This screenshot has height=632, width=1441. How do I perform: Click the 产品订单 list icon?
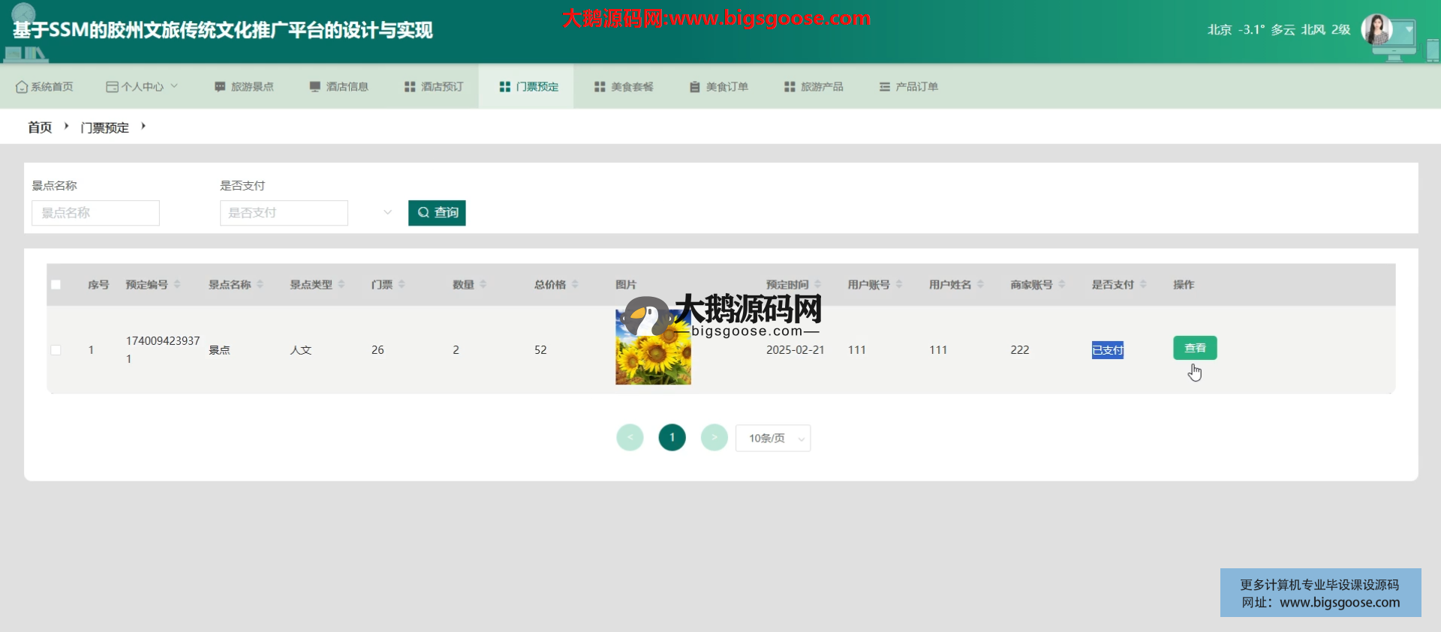click(885, 87)
